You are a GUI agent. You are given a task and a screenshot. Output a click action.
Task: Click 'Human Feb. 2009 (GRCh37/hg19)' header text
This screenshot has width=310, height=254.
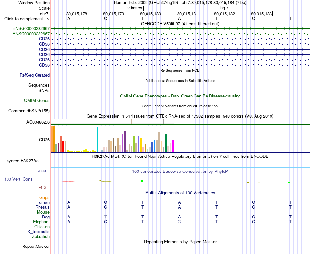(146, 3)
